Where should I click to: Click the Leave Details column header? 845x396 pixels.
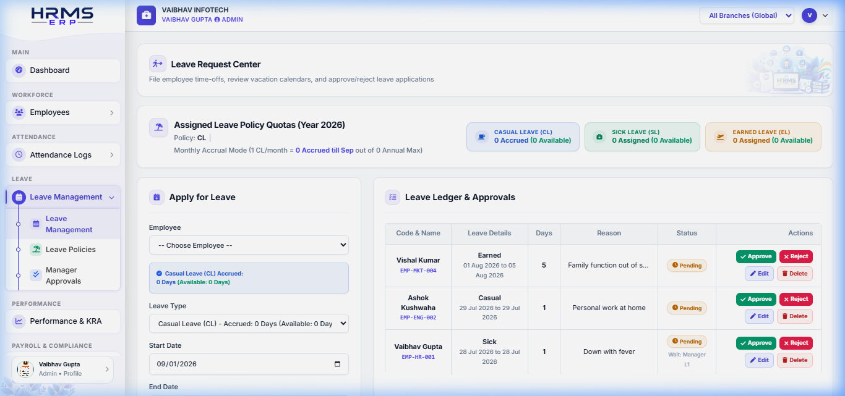[489, 233]
